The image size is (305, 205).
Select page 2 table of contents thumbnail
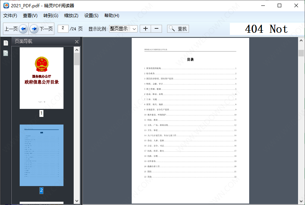click(41, 155)
